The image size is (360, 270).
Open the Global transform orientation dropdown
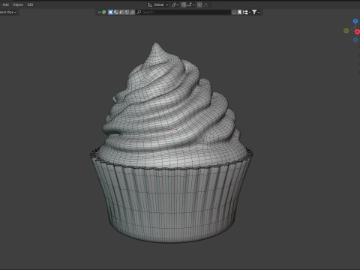(158, 4)
